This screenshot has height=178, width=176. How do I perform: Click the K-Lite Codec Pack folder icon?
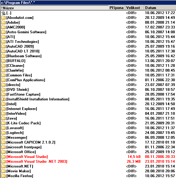4,123
